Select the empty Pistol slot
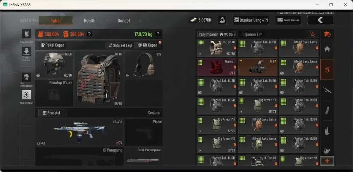The image size is (353, 172). pos(144,133)
